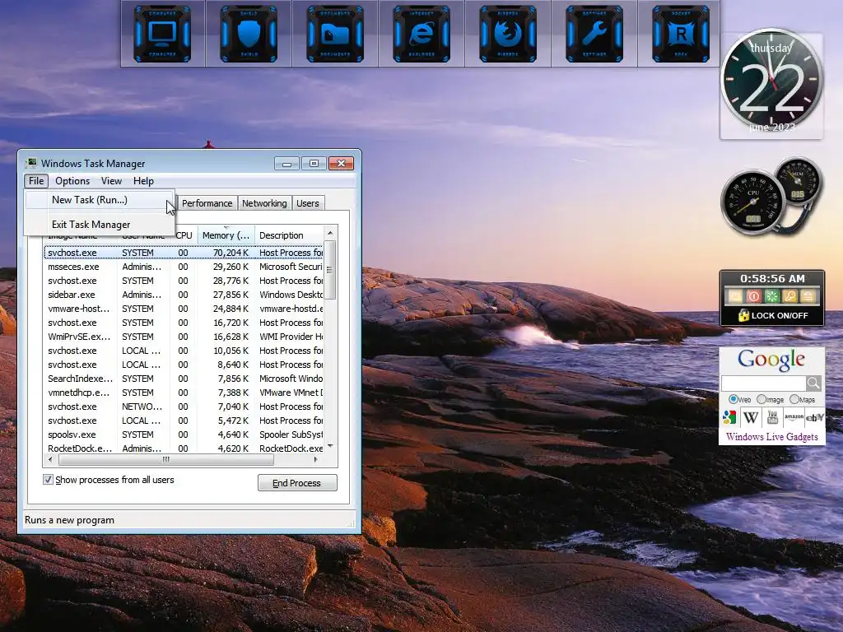This screenshot has width=843, height=632.
Task: Select the msseces.exe process row
Action: tap(184, 267)
